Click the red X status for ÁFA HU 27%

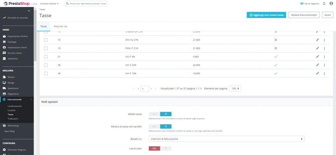(276, 40)
